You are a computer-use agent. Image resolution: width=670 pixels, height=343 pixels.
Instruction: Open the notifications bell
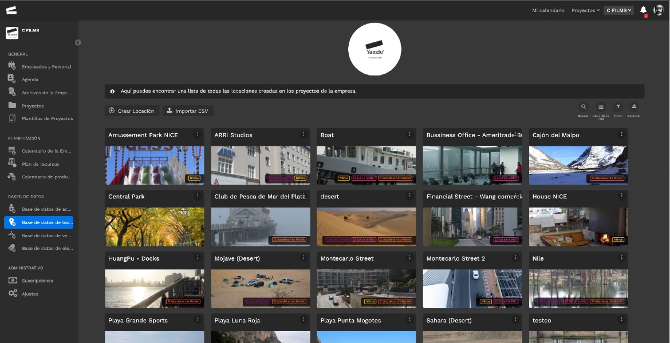coord(644,10)
